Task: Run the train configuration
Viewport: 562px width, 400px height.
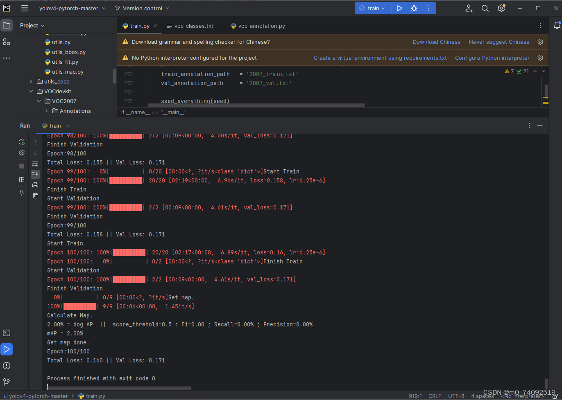Action: [x=399, y=8]
